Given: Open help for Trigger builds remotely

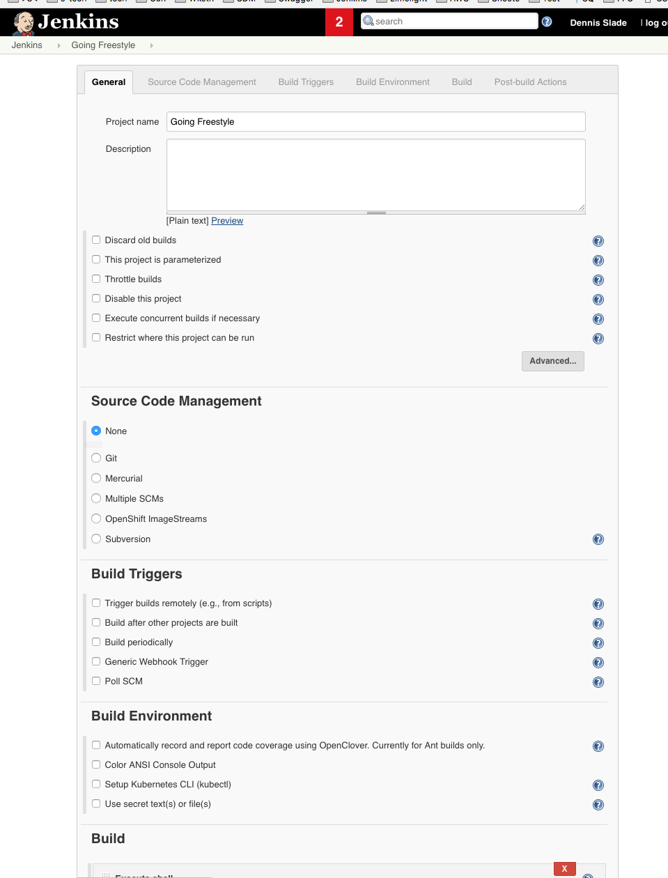Looking at the screenshot, I should point(598,604).
